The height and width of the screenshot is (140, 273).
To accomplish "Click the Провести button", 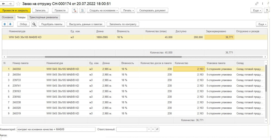I will point(60,10).
